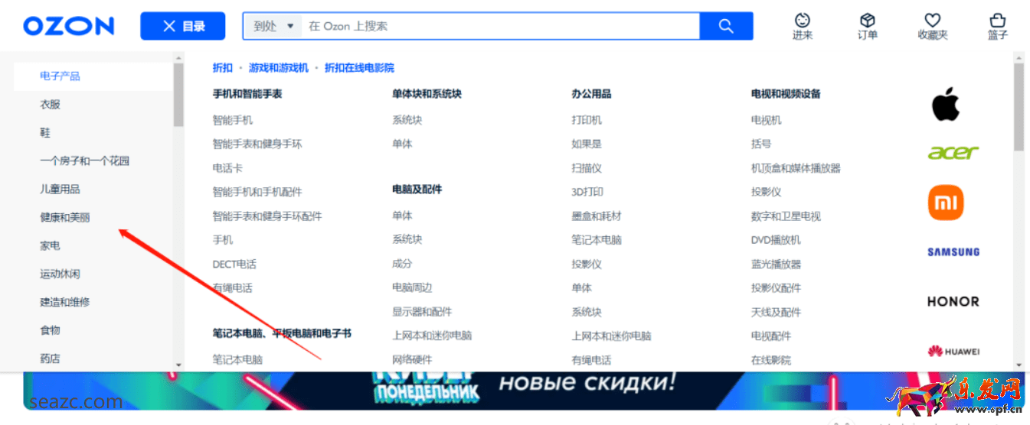Screen dimensions: 1030x425
Task: Select the Honor brand logo
Action: (x=953, y=301)
